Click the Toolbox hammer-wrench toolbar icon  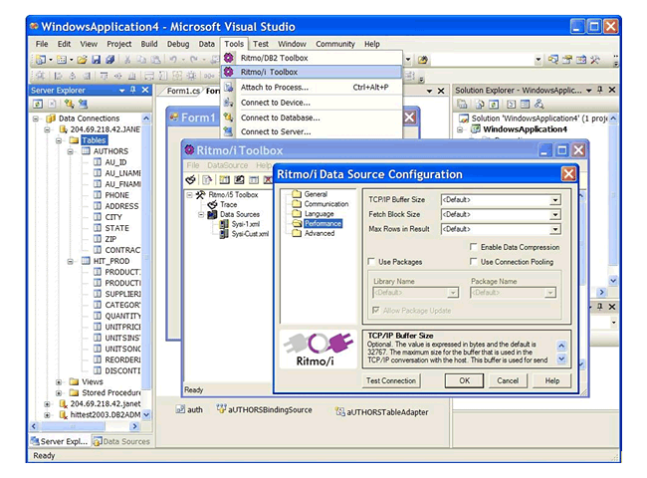[595, 60]
